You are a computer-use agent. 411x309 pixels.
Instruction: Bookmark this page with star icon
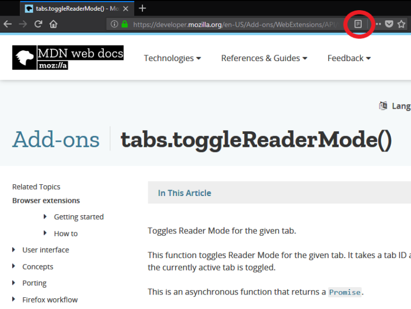coord(401,24)
